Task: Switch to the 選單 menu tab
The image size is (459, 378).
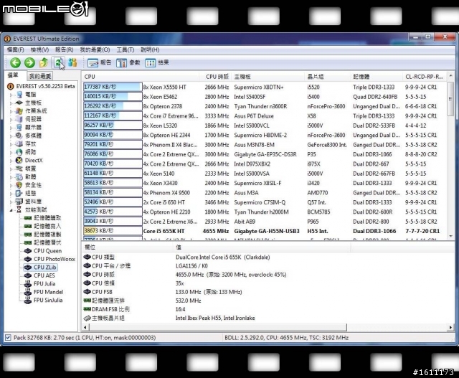Action: 13,75
